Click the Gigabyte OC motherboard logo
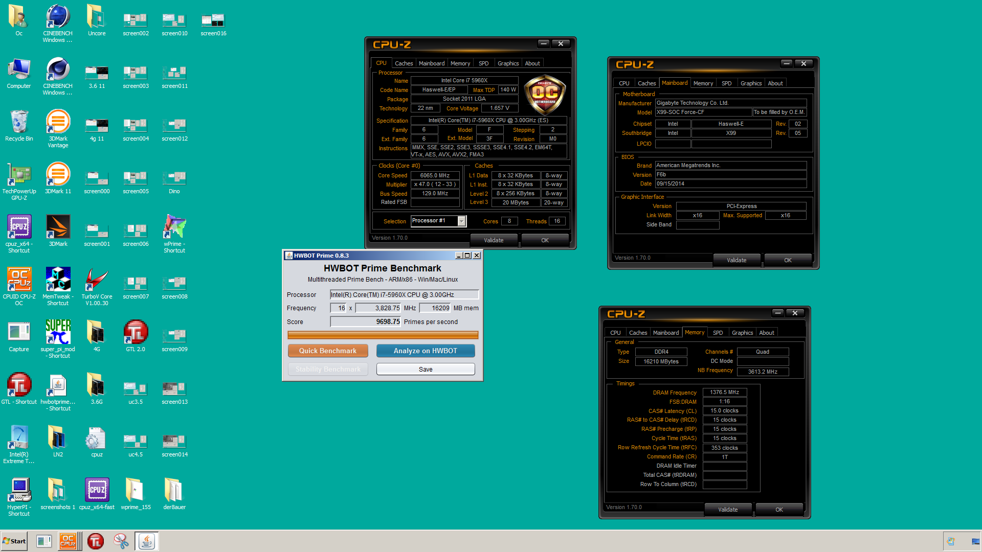Viewport: 982px width, 552px height. 545,94
